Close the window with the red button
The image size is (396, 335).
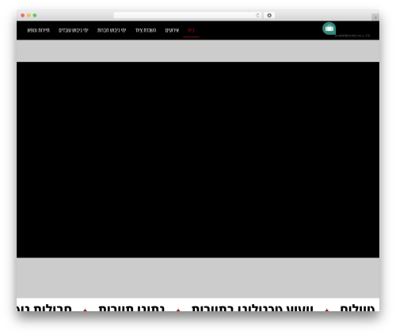tap(23, 15)
